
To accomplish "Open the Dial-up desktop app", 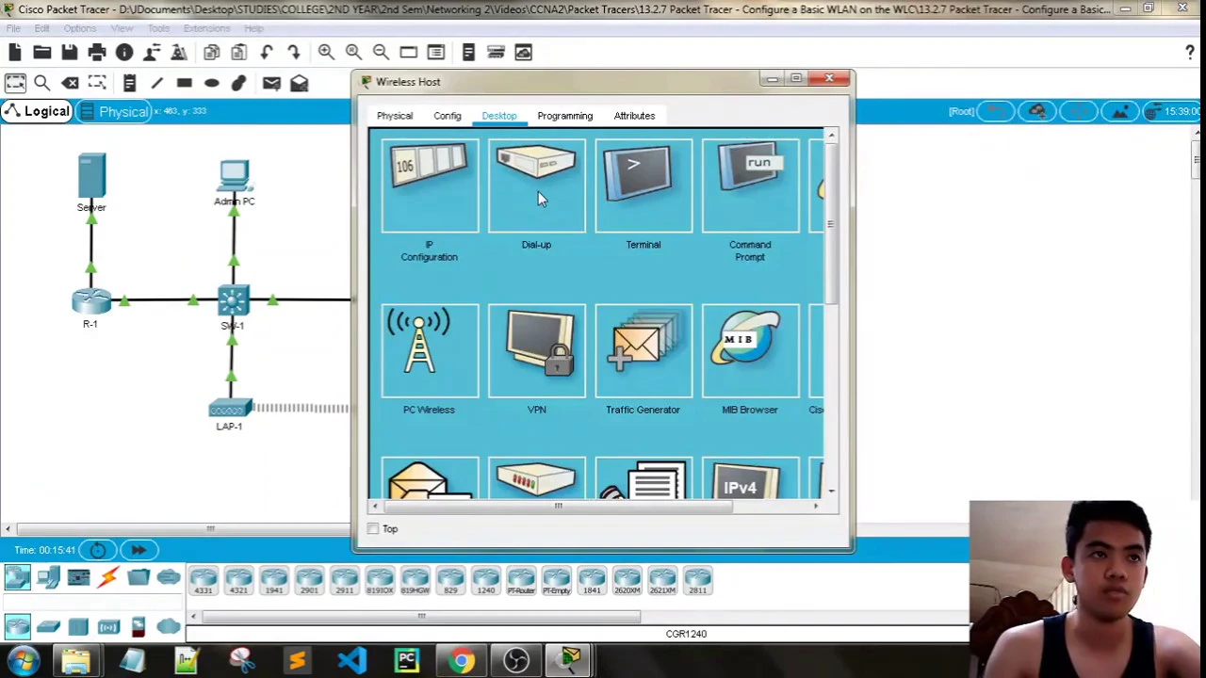I will (536, 186).
